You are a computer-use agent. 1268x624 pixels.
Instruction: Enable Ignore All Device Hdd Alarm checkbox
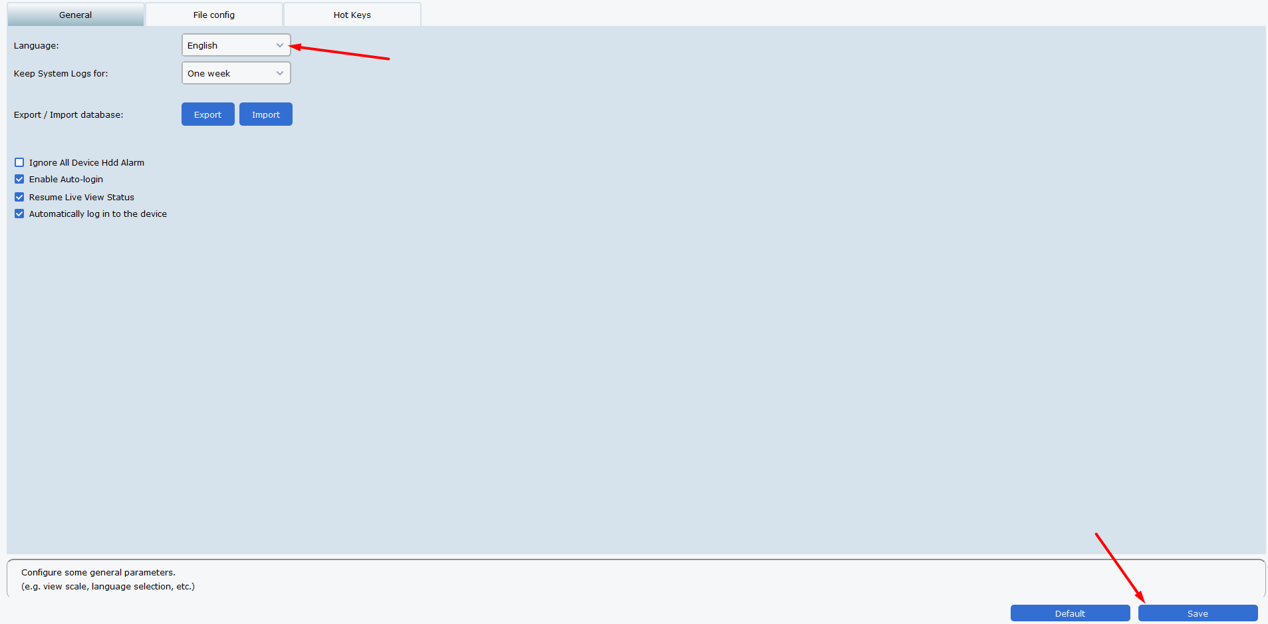coord(19,162)
